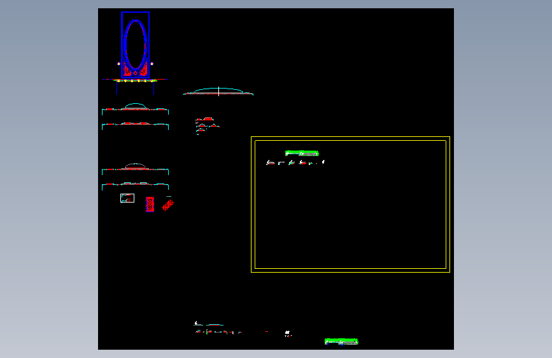Click the green title label inside the yellow frame
The height and width of the screenshot is (358, 552).
pyautogui.click(x=302, y=154)
